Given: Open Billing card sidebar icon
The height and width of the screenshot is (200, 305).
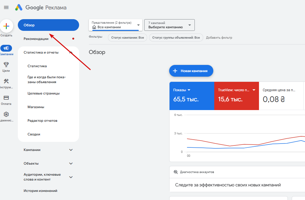Looking at the screenshot, I should 6,98.
